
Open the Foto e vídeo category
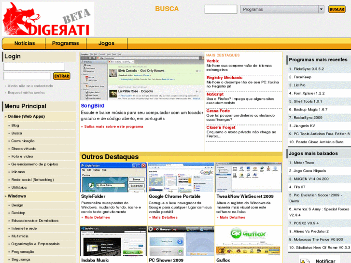(x=22, y=156)
